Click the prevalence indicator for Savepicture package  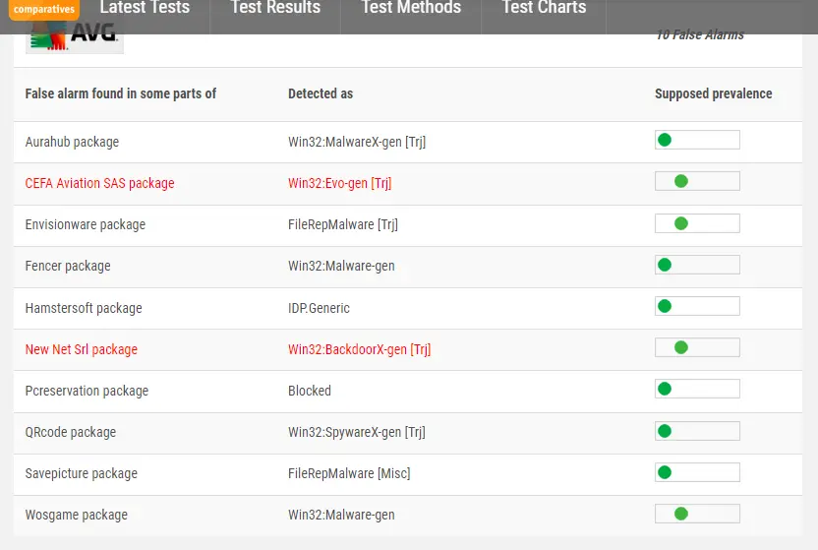(697, 472)
